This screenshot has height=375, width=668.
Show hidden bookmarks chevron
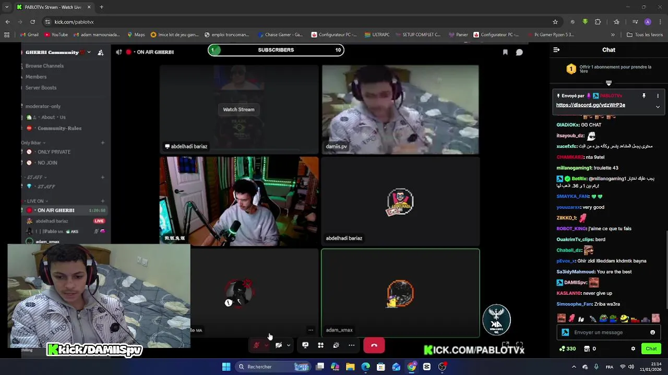(613, 35)
